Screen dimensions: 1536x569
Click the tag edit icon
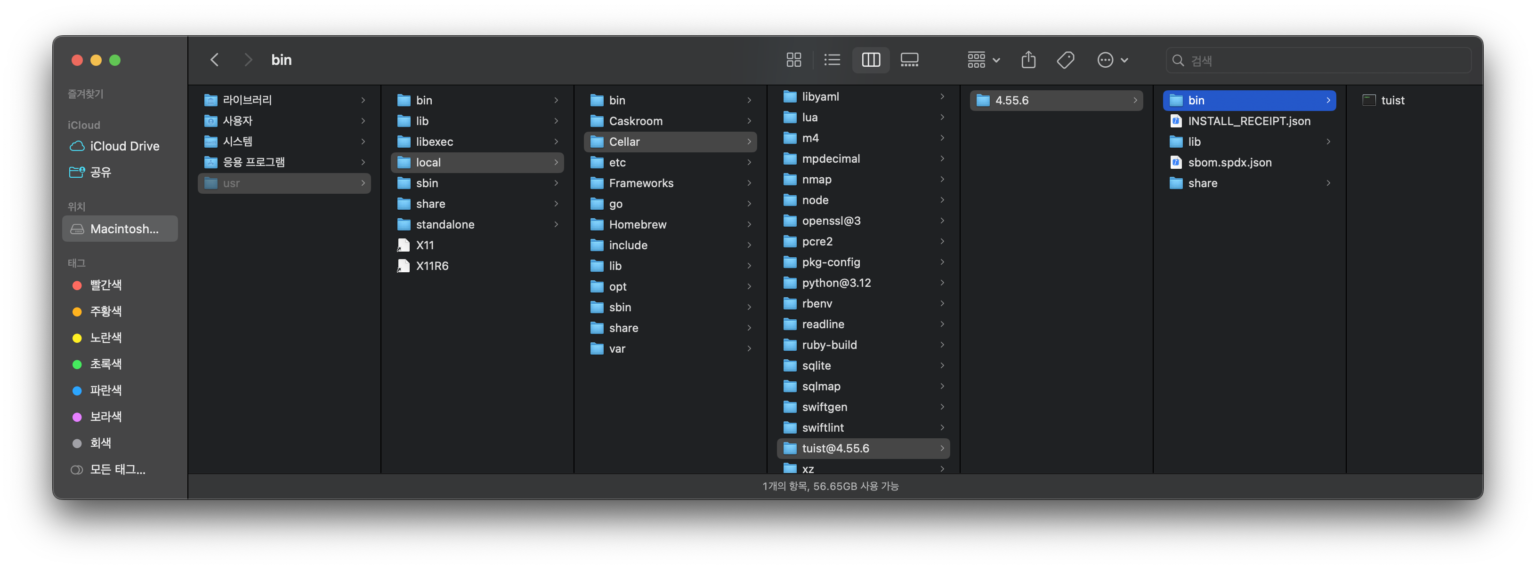(1066, 60)
